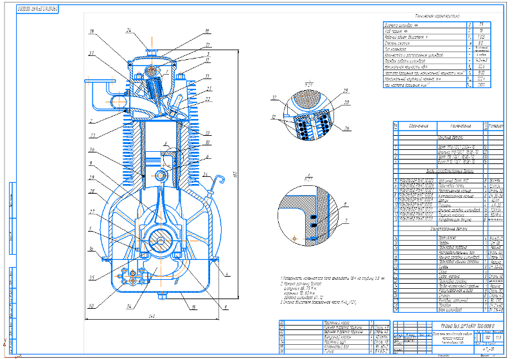
Task: Select callout label 2 near the intake pipe
Action: click(x=91, y=121)
